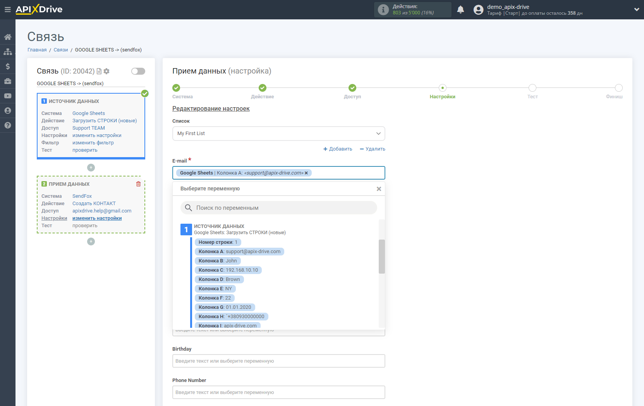644x406 pixels.
Task: Go to the Система step
Action: point(176,88)
